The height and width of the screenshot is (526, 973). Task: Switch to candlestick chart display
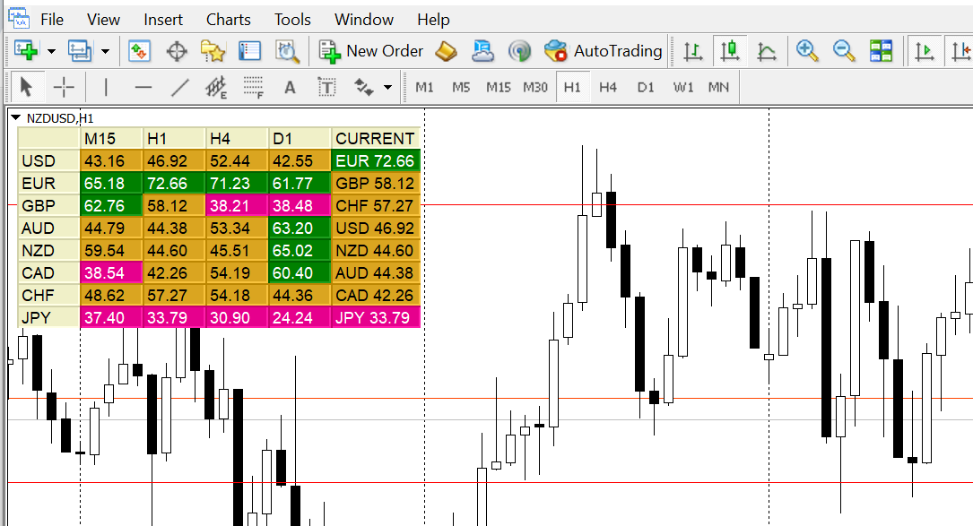click(x=730, y=51)
